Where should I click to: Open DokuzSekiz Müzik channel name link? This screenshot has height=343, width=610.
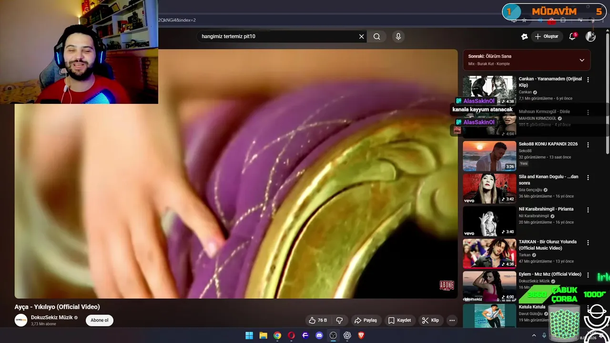52,317
